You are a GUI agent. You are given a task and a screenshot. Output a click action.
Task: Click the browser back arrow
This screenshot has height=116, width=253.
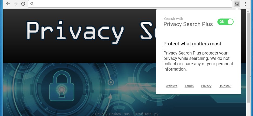pos(8,4)
